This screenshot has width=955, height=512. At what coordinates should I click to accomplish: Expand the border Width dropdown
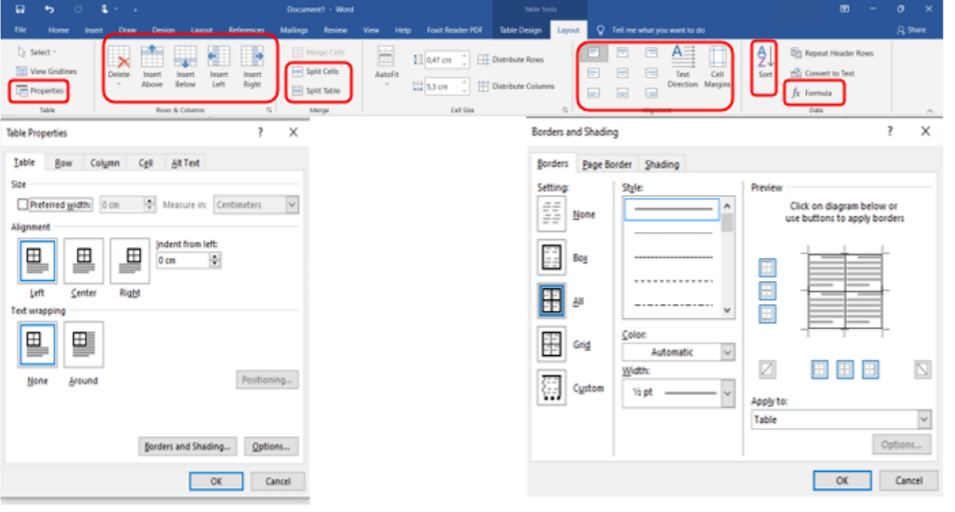pos(727,392)
